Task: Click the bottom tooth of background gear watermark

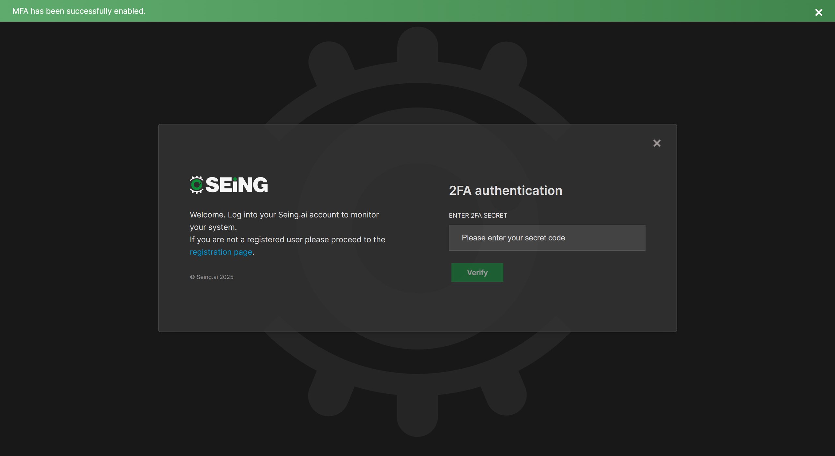Action: 417,415
